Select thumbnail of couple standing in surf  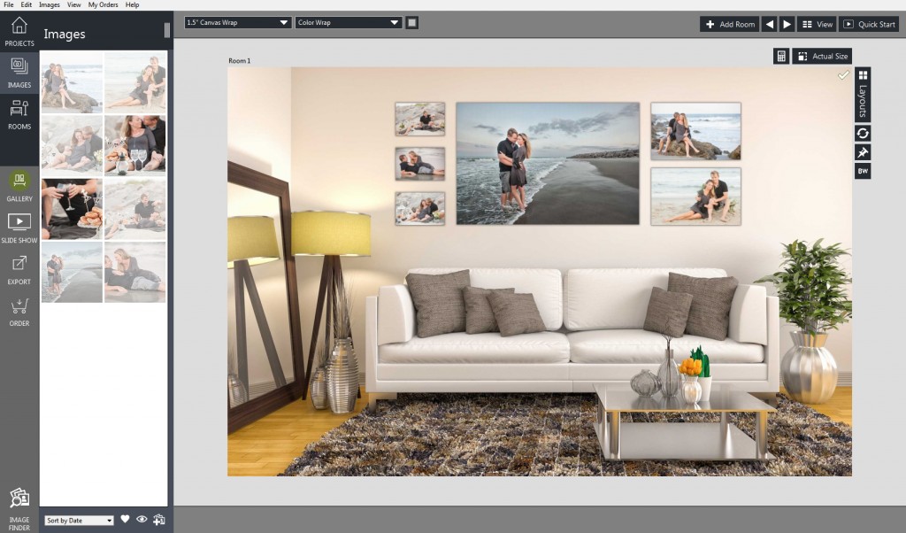click(x=73, y=272)
